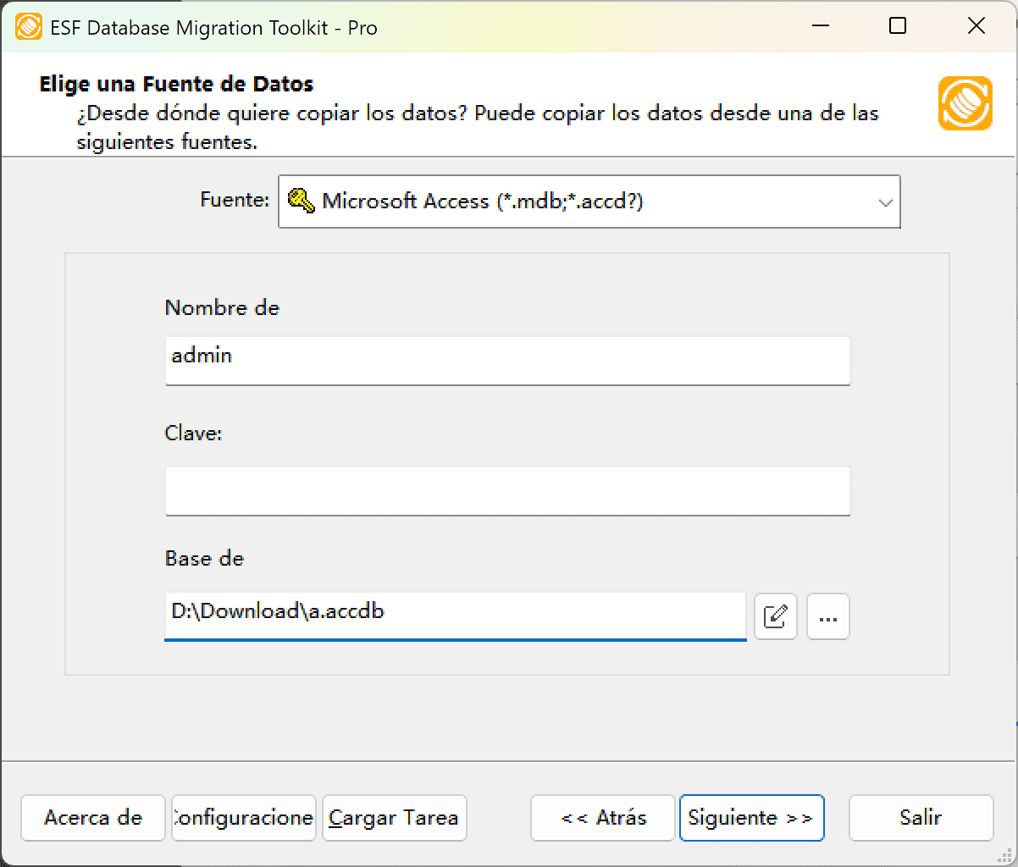
Task: Click Cargar Tarea to load a task
Action: 393,818
